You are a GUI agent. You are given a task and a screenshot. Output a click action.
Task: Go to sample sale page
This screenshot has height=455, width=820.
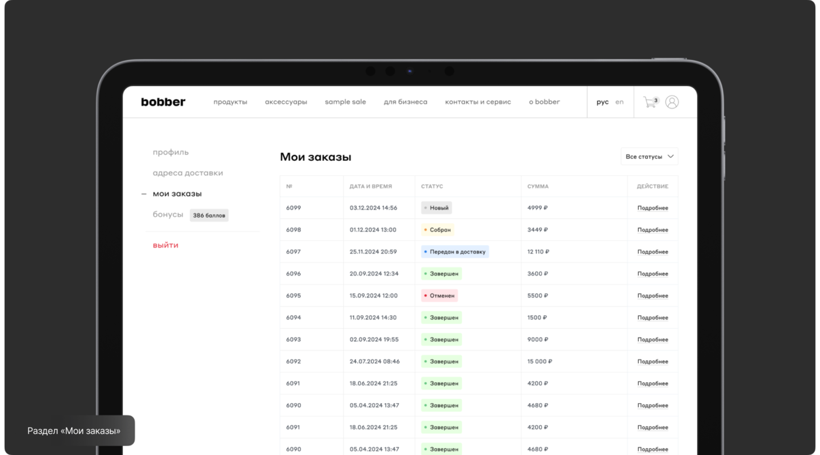(345, 102)
